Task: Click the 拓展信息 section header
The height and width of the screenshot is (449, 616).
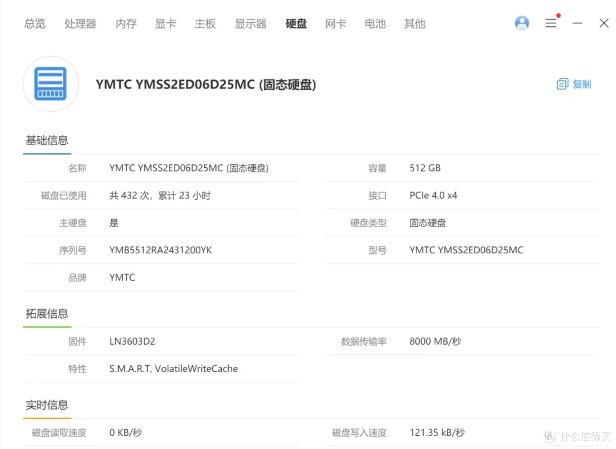Action: tap(47, 313)
